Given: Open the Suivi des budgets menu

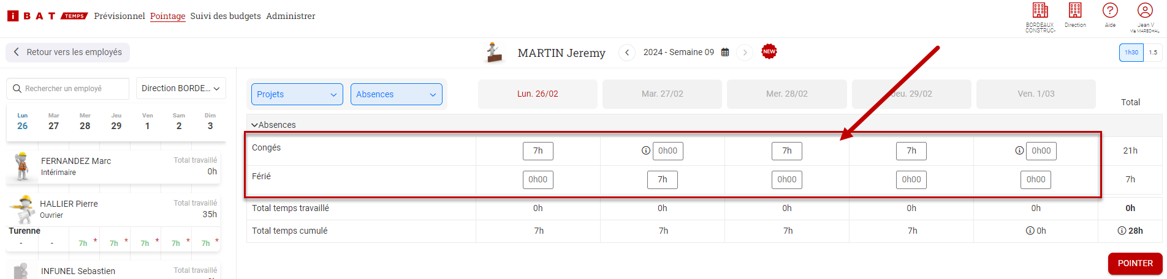Looking at the screenshot, I should 226,16.
